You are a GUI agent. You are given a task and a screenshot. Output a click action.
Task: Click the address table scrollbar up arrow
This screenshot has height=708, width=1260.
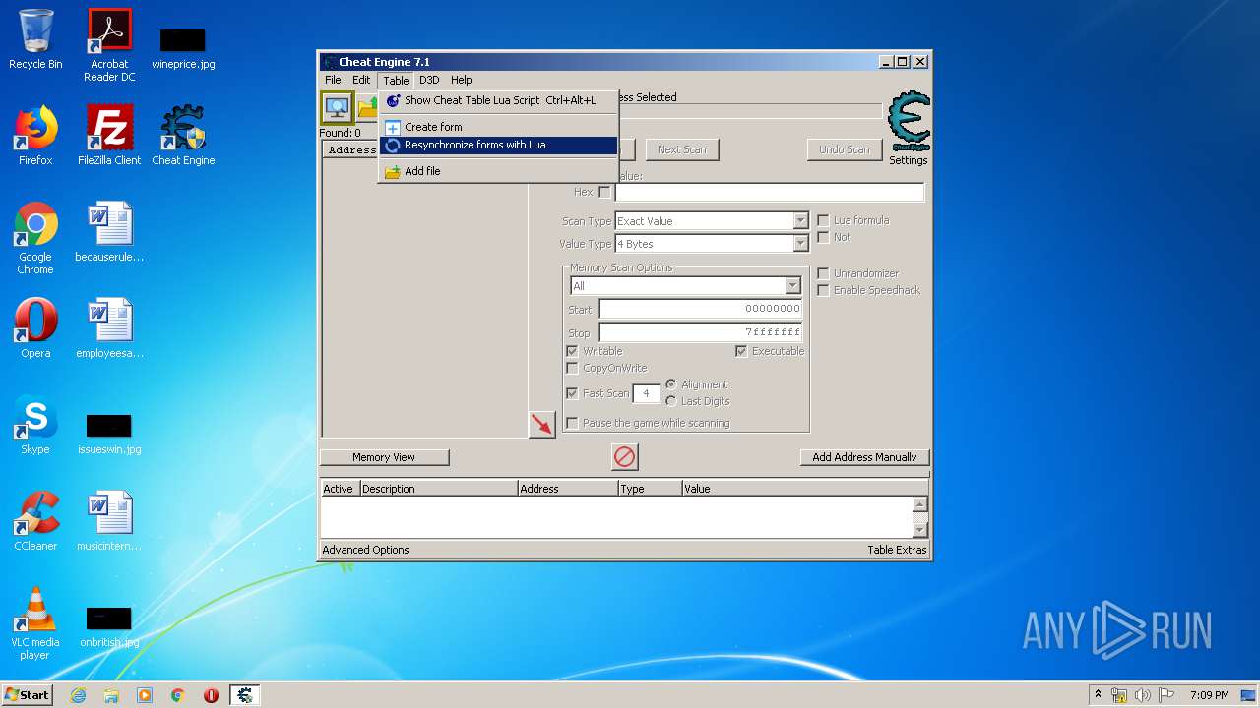click(919, 504)
